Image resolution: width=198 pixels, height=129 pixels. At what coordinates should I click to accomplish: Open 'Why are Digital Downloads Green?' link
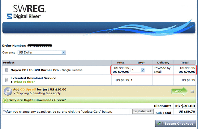pos(37,100)
